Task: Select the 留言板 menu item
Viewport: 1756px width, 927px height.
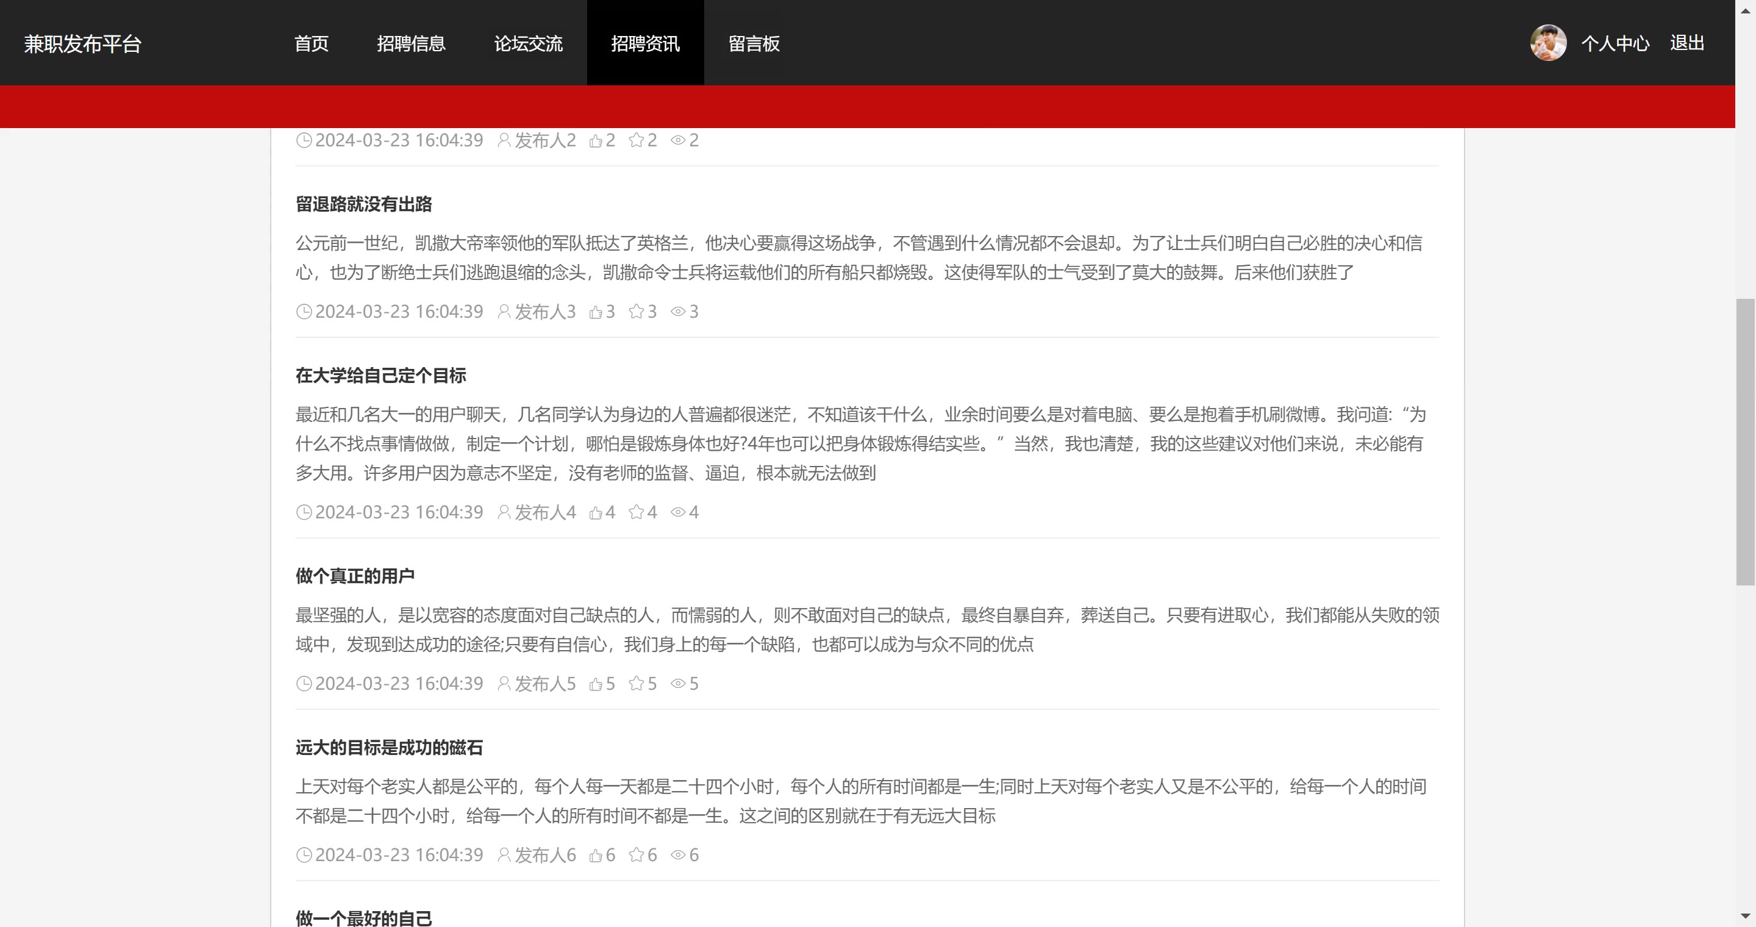Action: coord(754,44)
